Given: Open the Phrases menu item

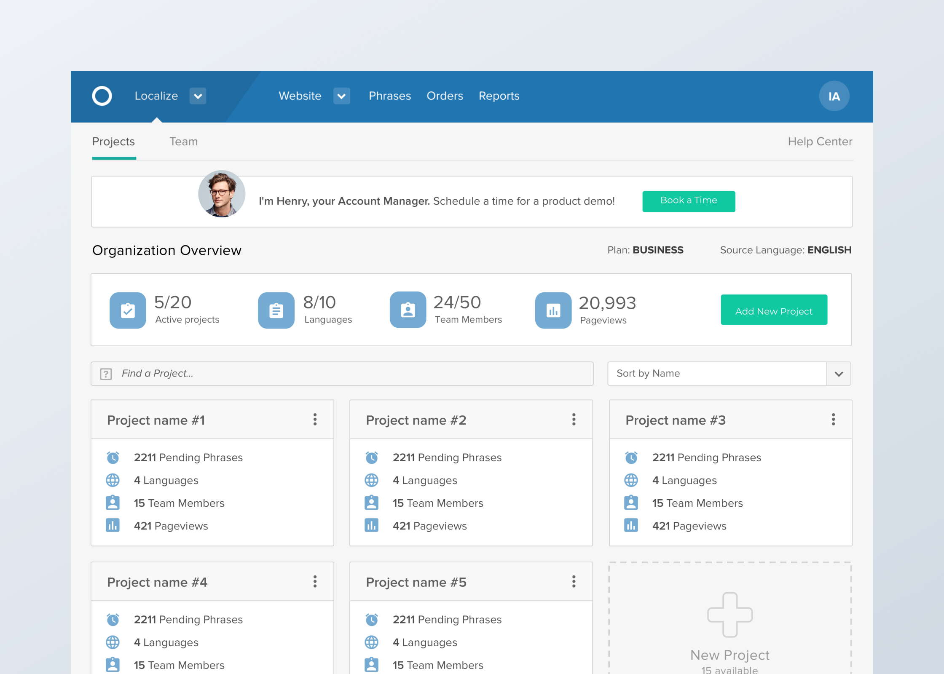Looking at the screenshot, I should 389,96.
